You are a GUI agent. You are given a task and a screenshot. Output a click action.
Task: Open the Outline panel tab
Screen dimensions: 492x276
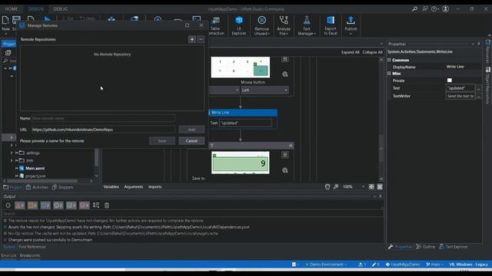425,247
